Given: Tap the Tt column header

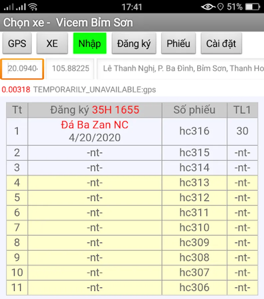Looking at the screenshot, I should click(17, 110).
